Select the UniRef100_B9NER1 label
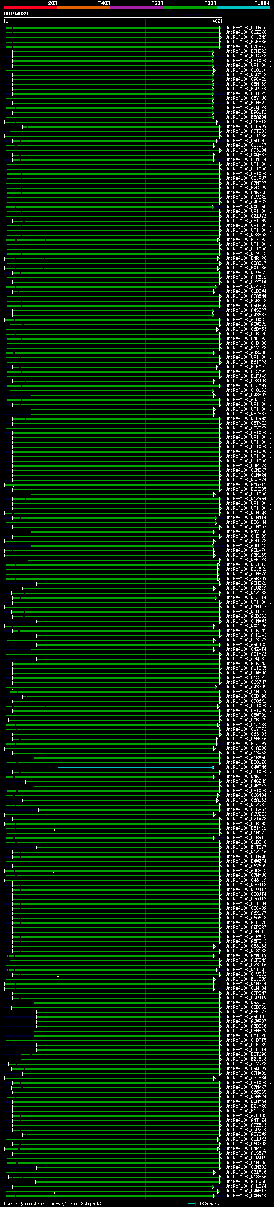This screenshot has width=274, height=1207. pos(246,103)
